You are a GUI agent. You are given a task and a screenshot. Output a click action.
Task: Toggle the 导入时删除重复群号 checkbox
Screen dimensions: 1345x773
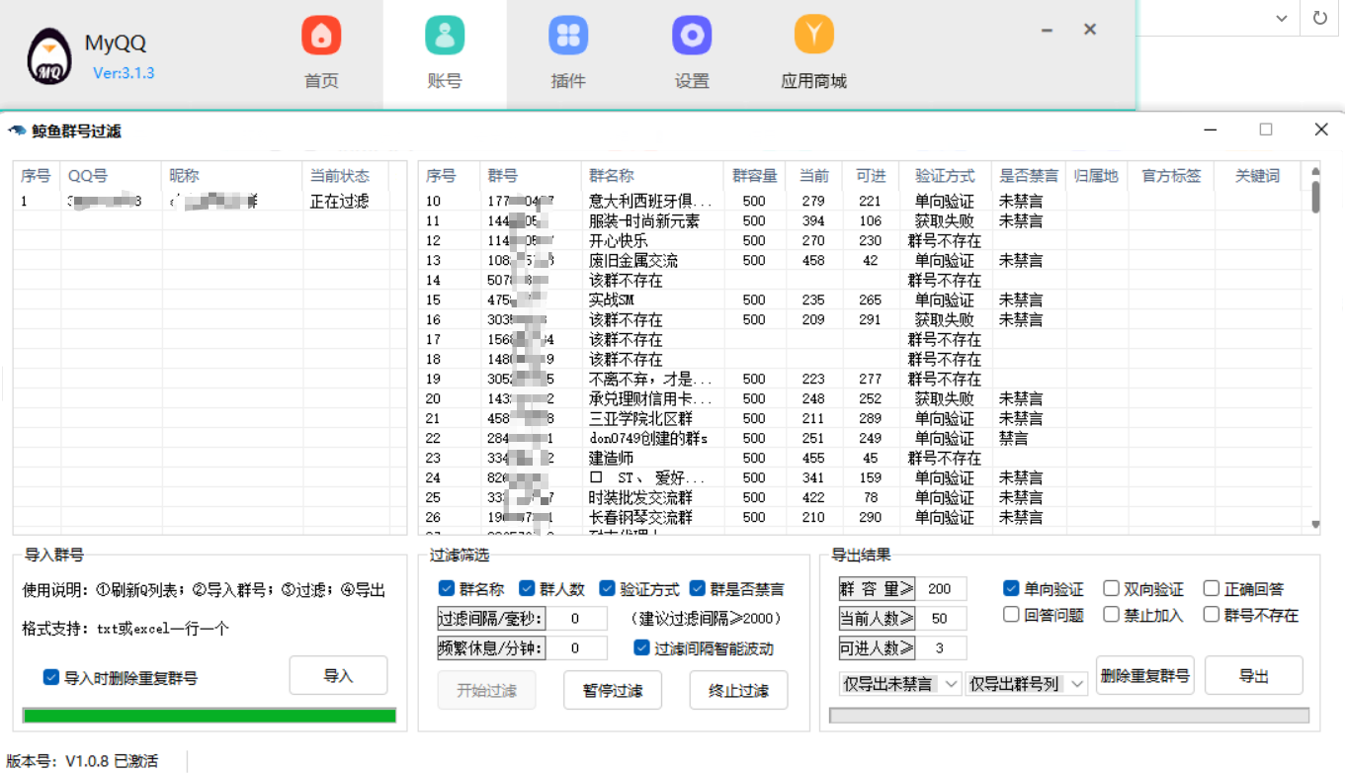[51, 678]
